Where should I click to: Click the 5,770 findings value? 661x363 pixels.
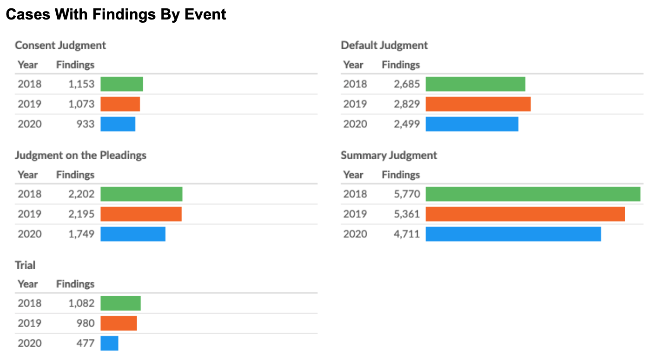pos(407,194)
